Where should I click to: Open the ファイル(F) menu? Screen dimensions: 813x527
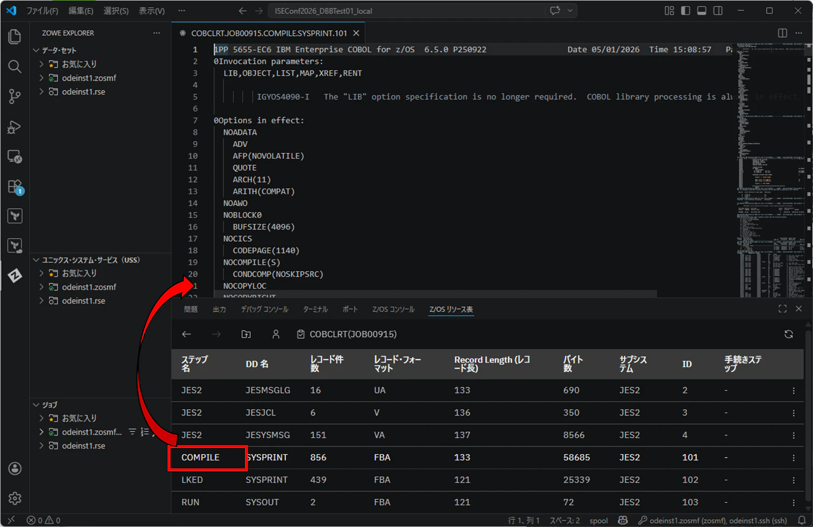tap(42, 11)
